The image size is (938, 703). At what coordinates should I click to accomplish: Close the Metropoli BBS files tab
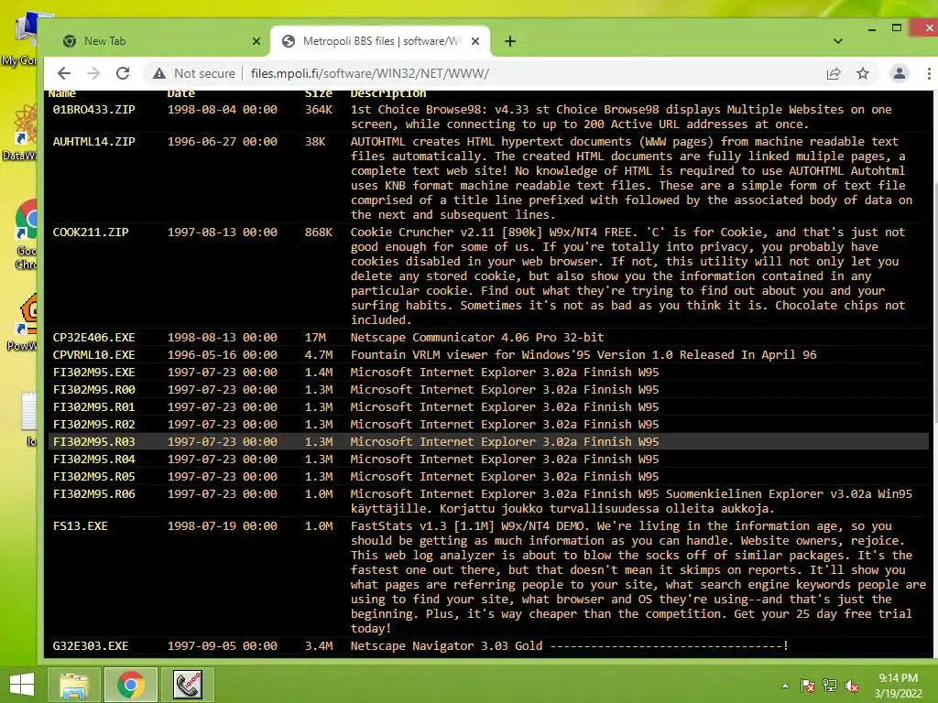475,40
